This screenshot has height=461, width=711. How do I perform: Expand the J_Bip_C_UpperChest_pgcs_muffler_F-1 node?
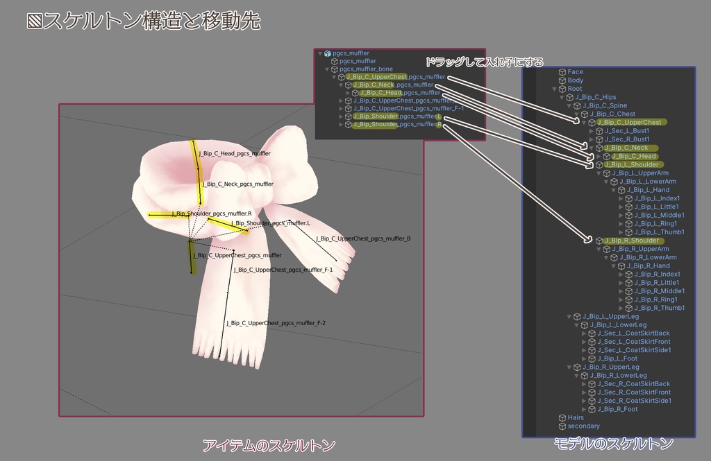tap(341, 109)
